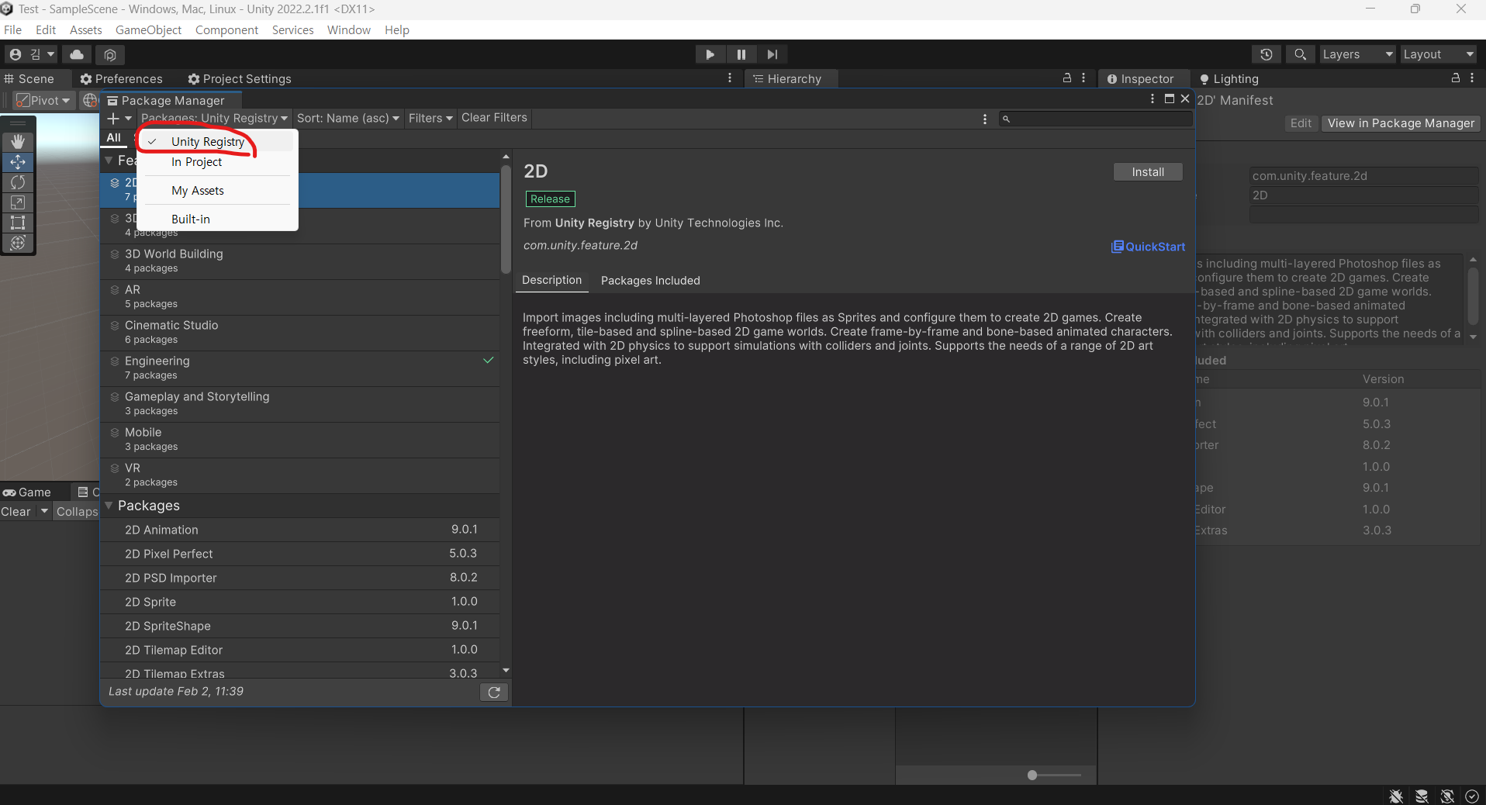
Task: Open Package Manager kebab menu
Action: 1153,99
